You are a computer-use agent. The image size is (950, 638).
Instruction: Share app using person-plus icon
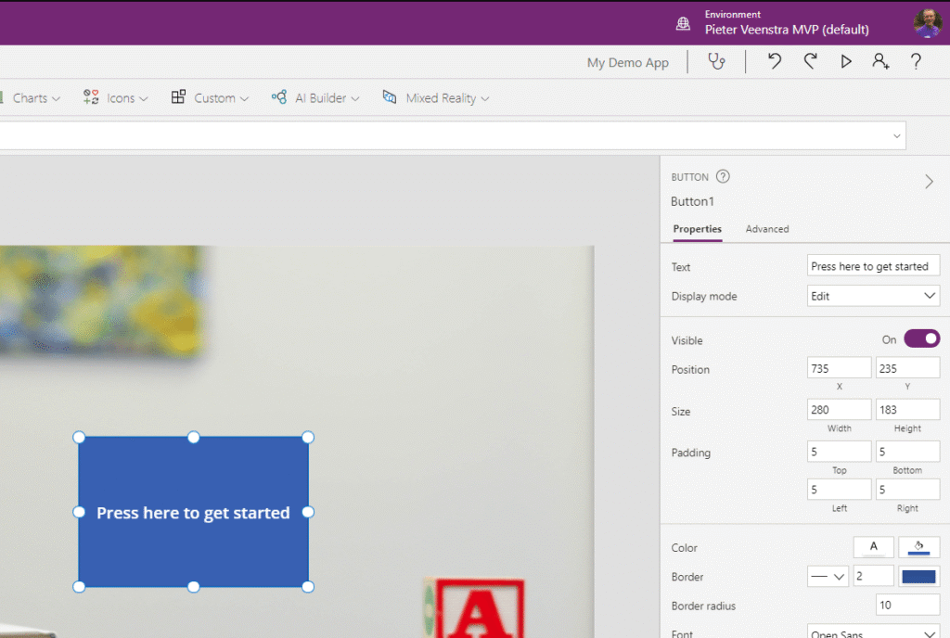(880, 61)
